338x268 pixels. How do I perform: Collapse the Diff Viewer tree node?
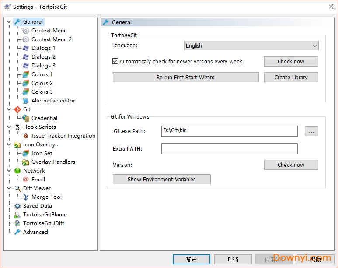[x=9, y=188]
